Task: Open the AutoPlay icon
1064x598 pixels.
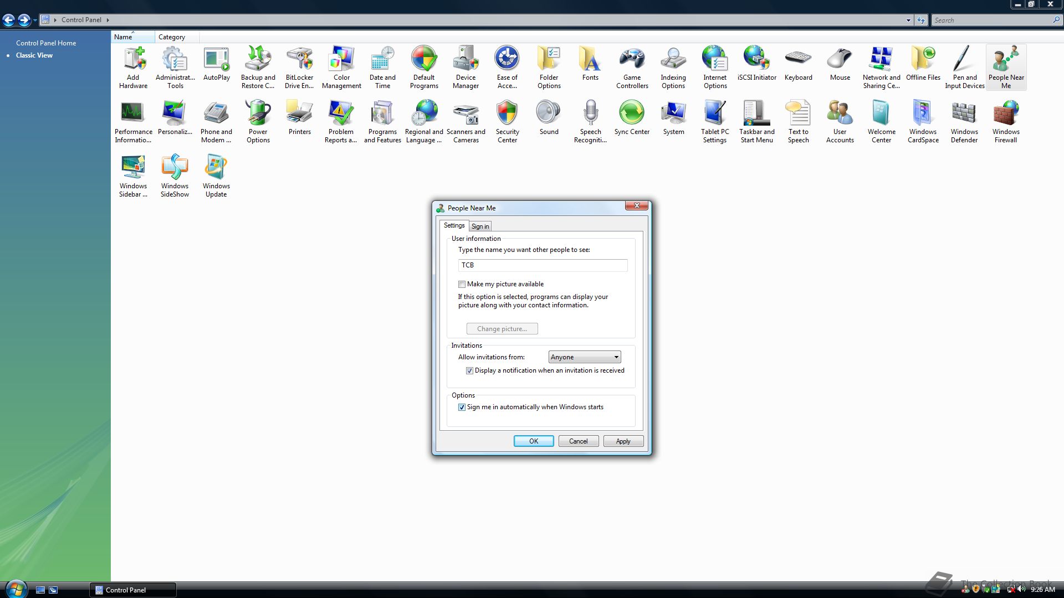Action: (x=217, y=64)
